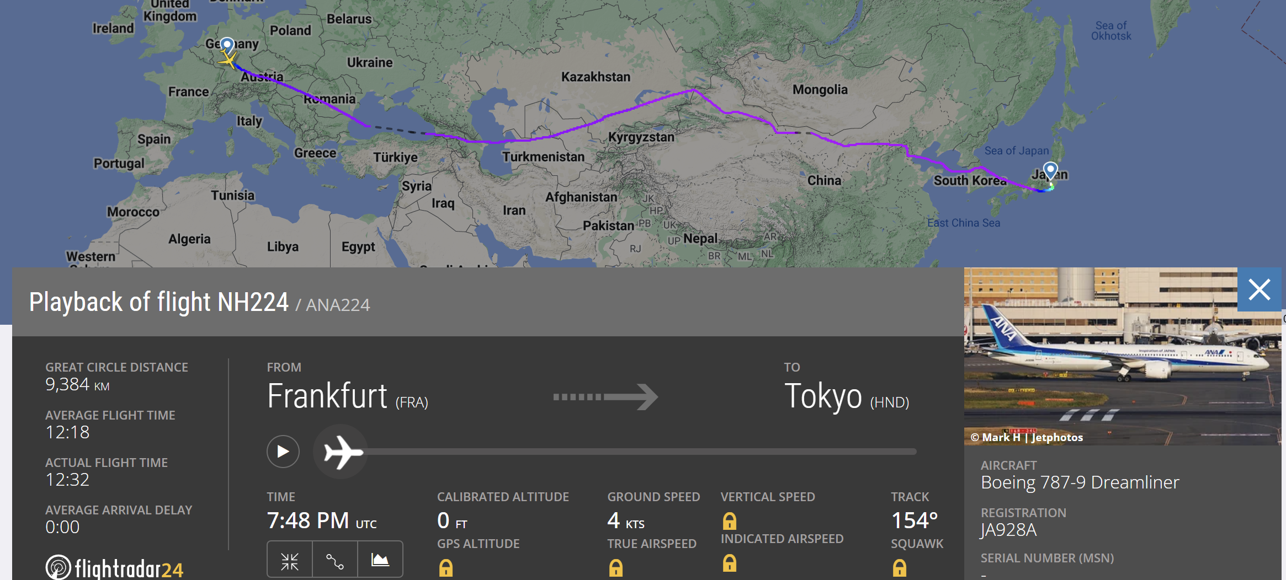Click the Mongolia label on the map
The width and height of the screenshot is (1286, 580).
click(820, 89)
